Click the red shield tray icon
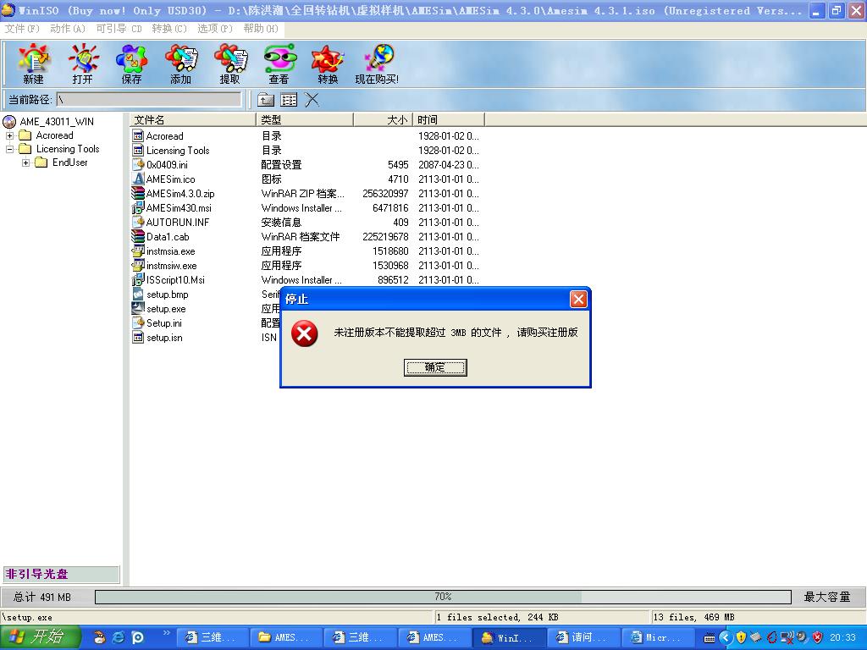 [x=817, y=637]
